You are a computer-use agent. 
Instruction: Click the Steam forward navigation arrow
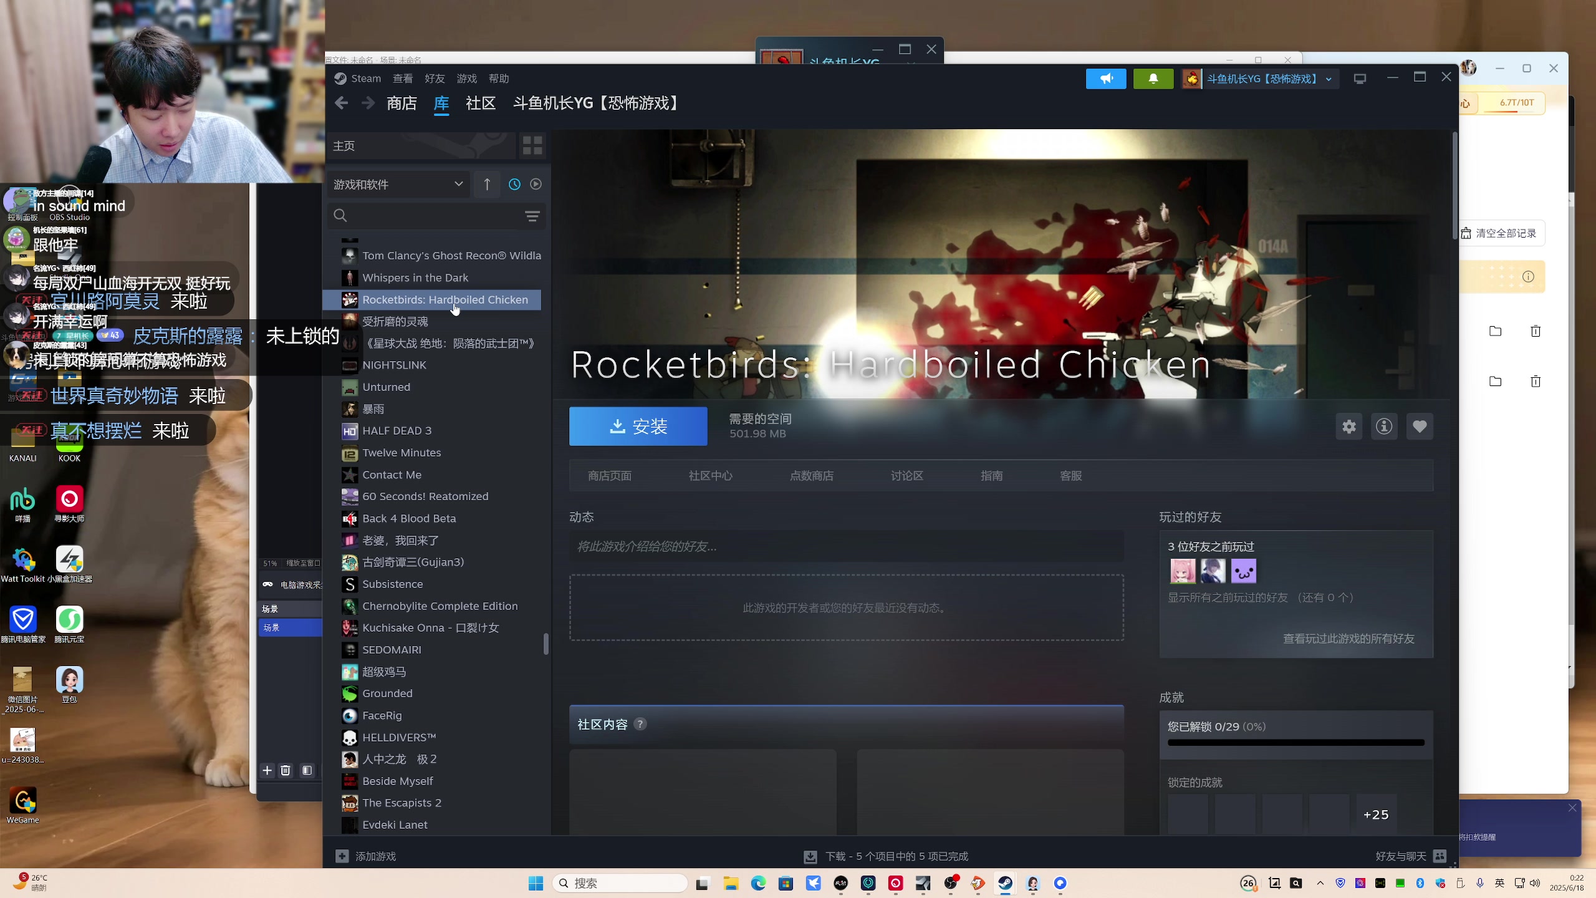pos(368,103)
